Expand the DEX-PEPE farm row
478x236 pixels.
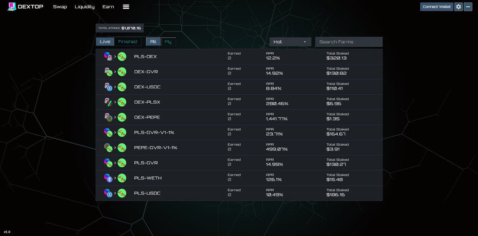(239, 117)
